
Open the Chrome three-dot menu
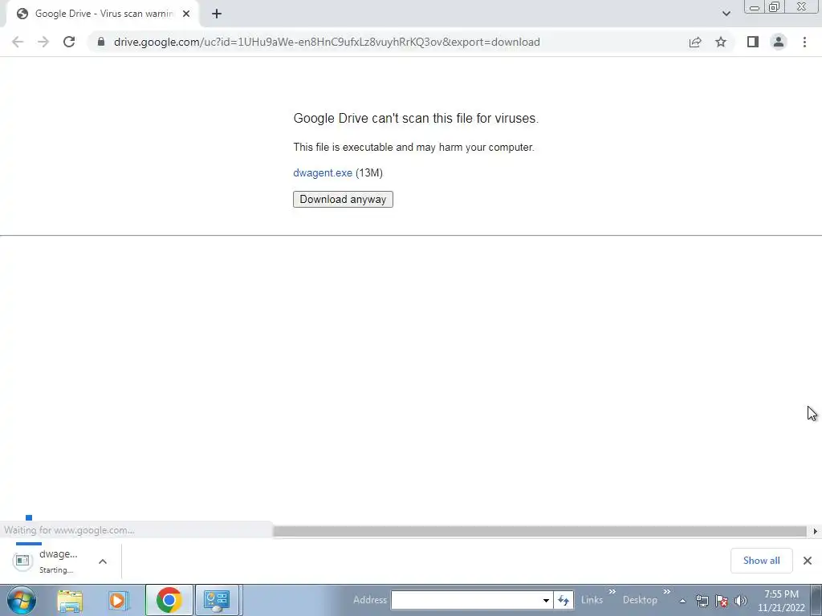(x=804, y=42)
